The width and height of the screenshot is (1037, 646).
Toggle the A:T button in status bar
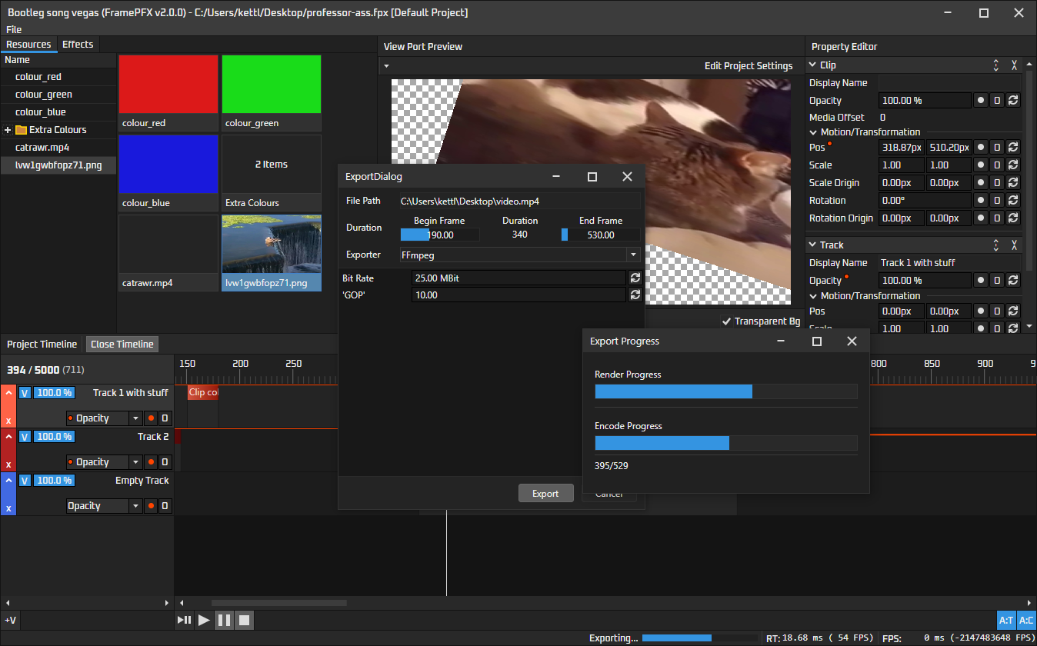tap(1005, 620)
